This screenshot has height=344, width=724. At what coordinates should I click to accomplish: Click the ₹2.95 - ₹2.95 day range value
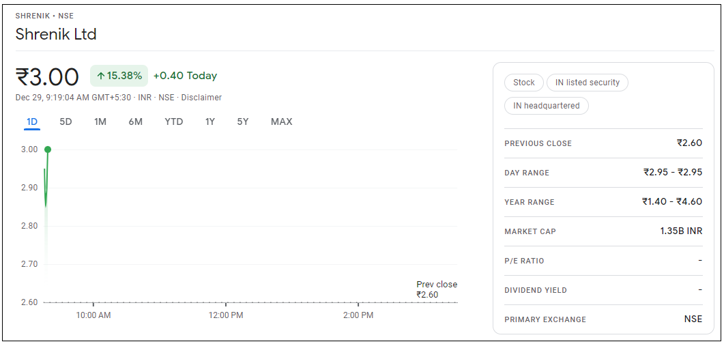673,172
